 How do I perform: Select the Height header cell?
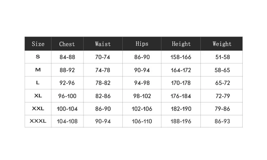[x=181, y=44]
